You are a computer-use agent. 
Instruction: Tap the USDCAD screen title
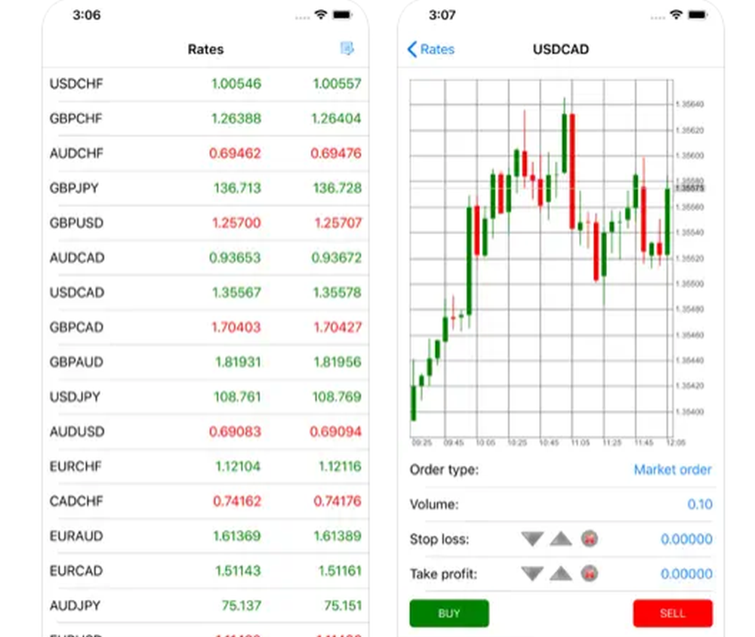560,49
